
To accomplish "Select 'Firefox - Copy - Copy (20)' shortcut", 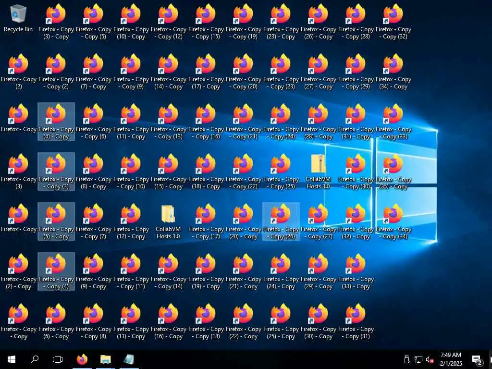I will point(244,72).
